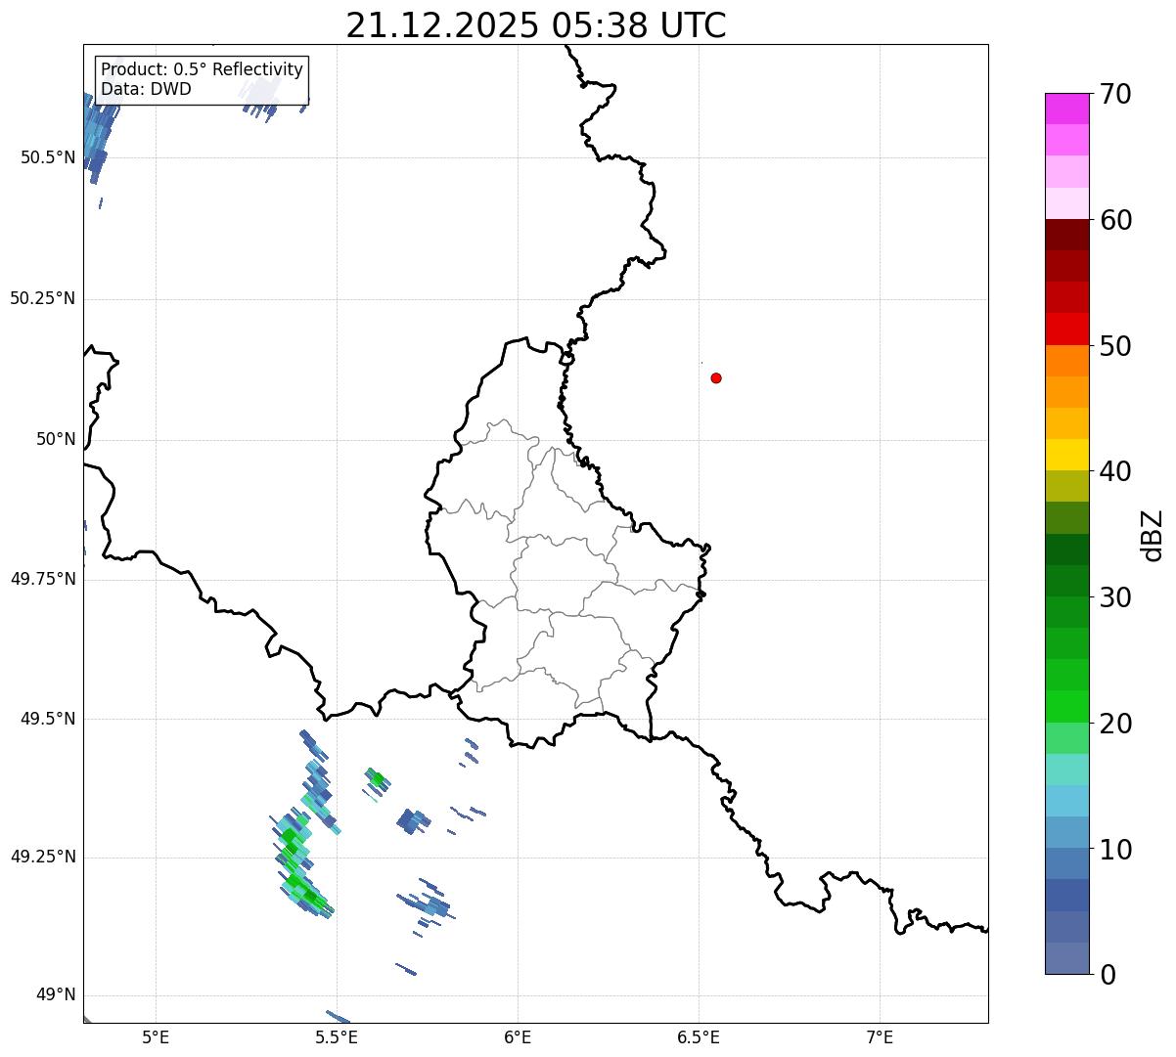1176x1057 pixels.
Task: Click the colorbar tick label 0
Action: [1107, 975]
